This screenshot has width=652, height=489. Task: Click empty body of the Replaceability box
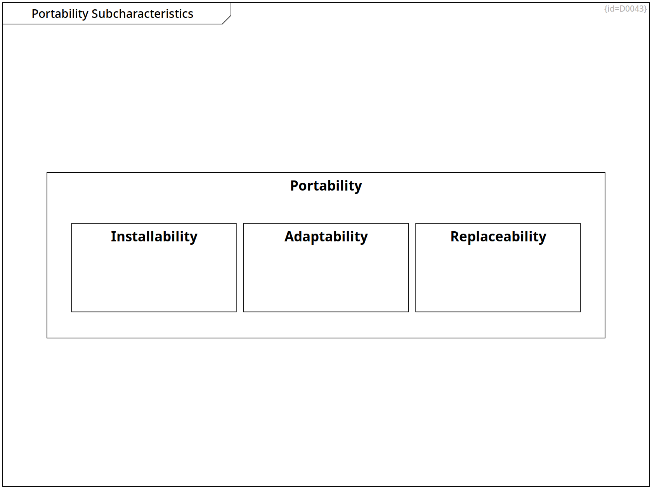[x=498, y=279]
